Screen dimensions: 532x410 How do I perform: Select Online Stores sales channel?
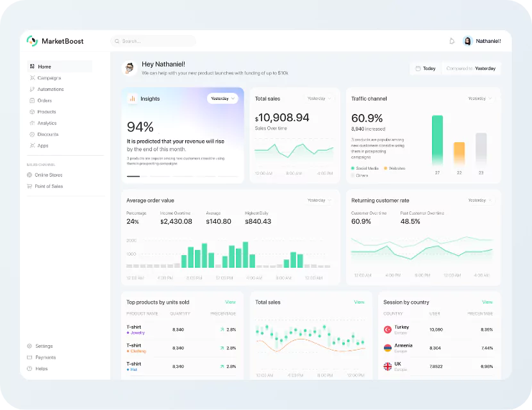coord(48,175)
